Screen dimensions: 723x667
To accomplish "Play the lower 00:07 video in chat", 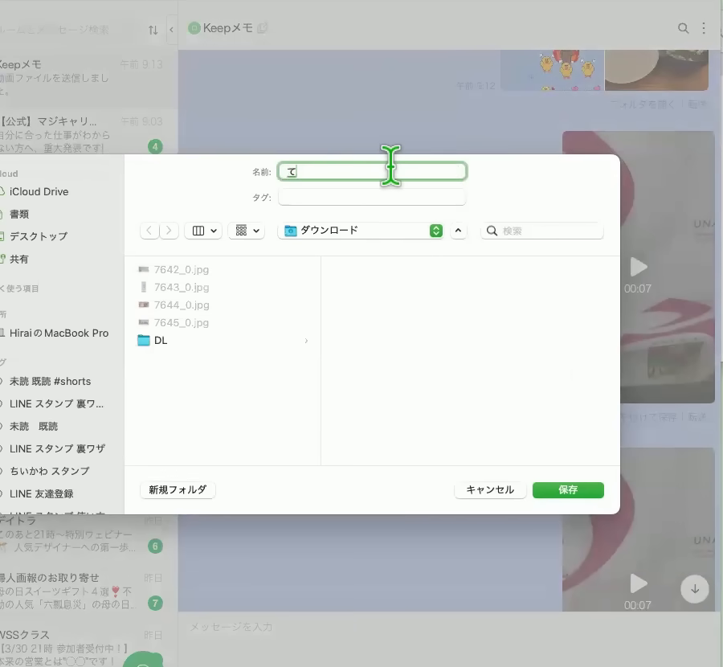I will pos(639,584).
